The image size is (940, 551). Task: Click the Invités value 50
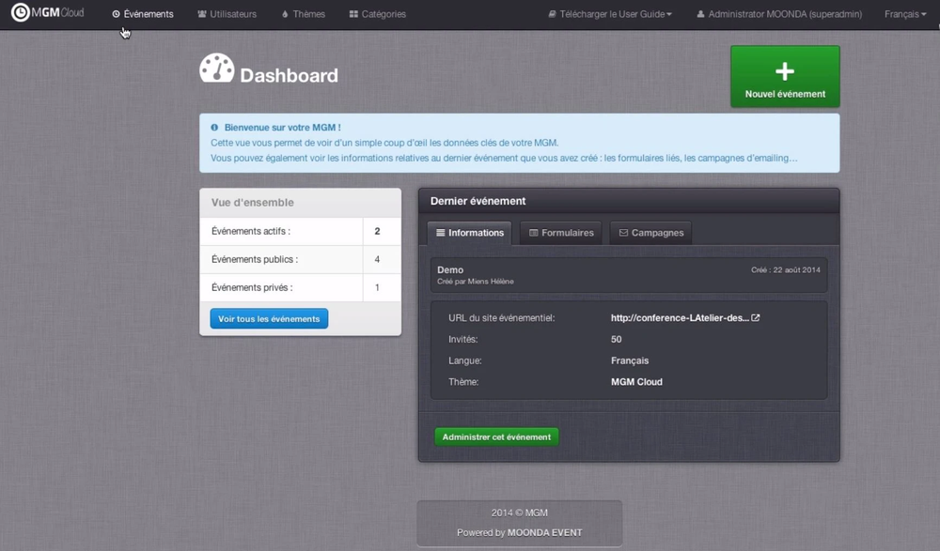(x=617, y=339)
